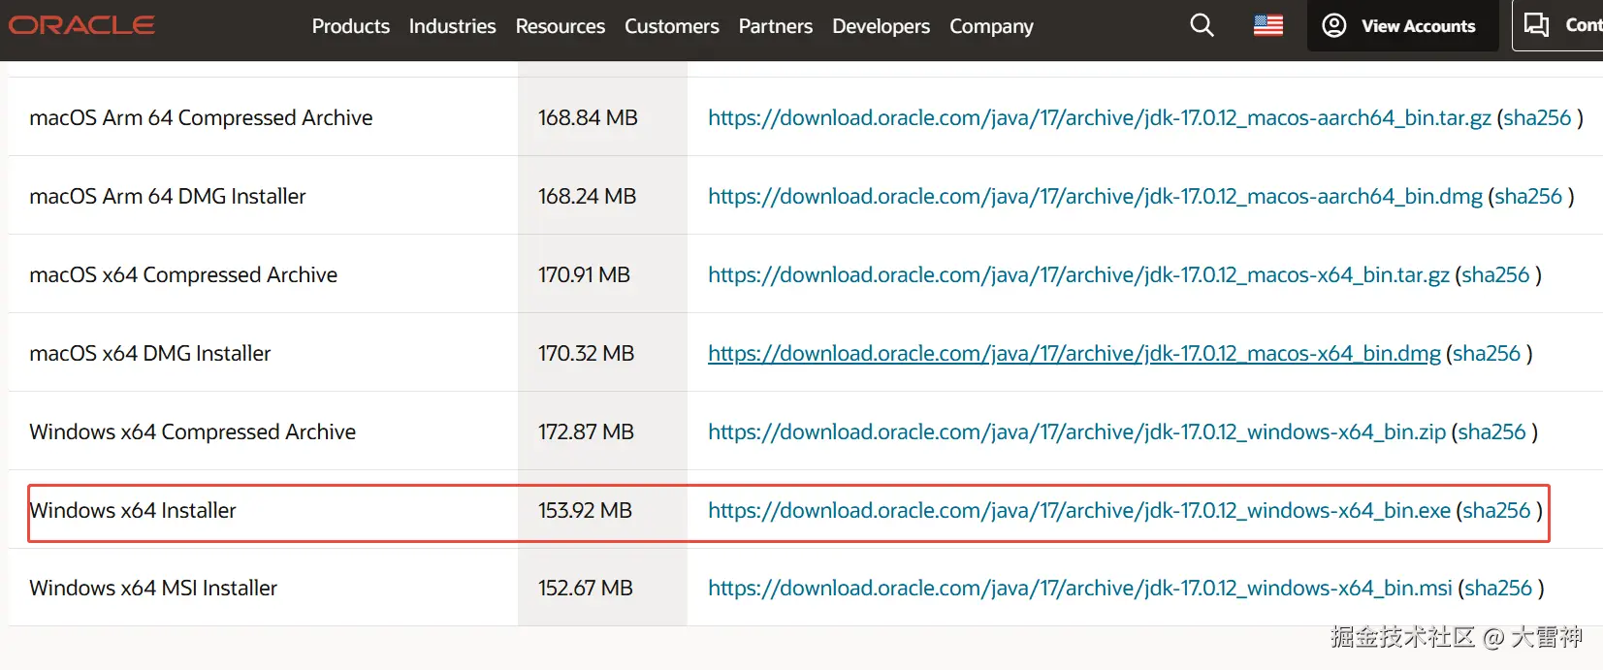Screen dimensions: 1603x670
Task: Download Windows x64 msi installer link
Action: 1080,588
